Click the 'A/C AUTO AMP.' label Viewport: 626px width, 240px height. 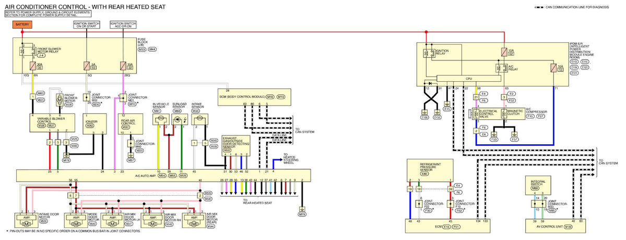(x=144, y=175)
